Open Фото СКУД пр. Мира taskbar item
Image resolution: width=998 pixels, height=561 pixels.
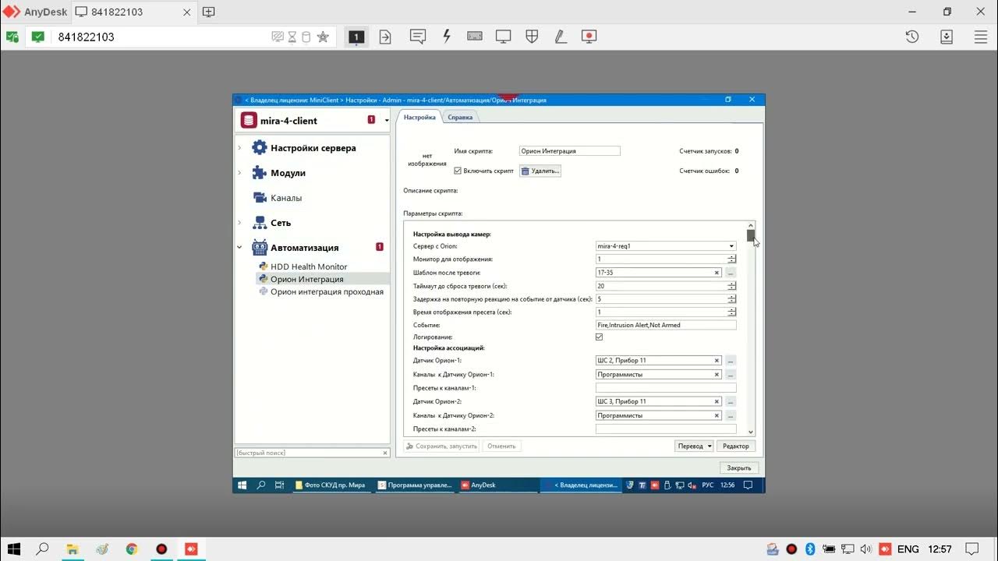[331, 485]
